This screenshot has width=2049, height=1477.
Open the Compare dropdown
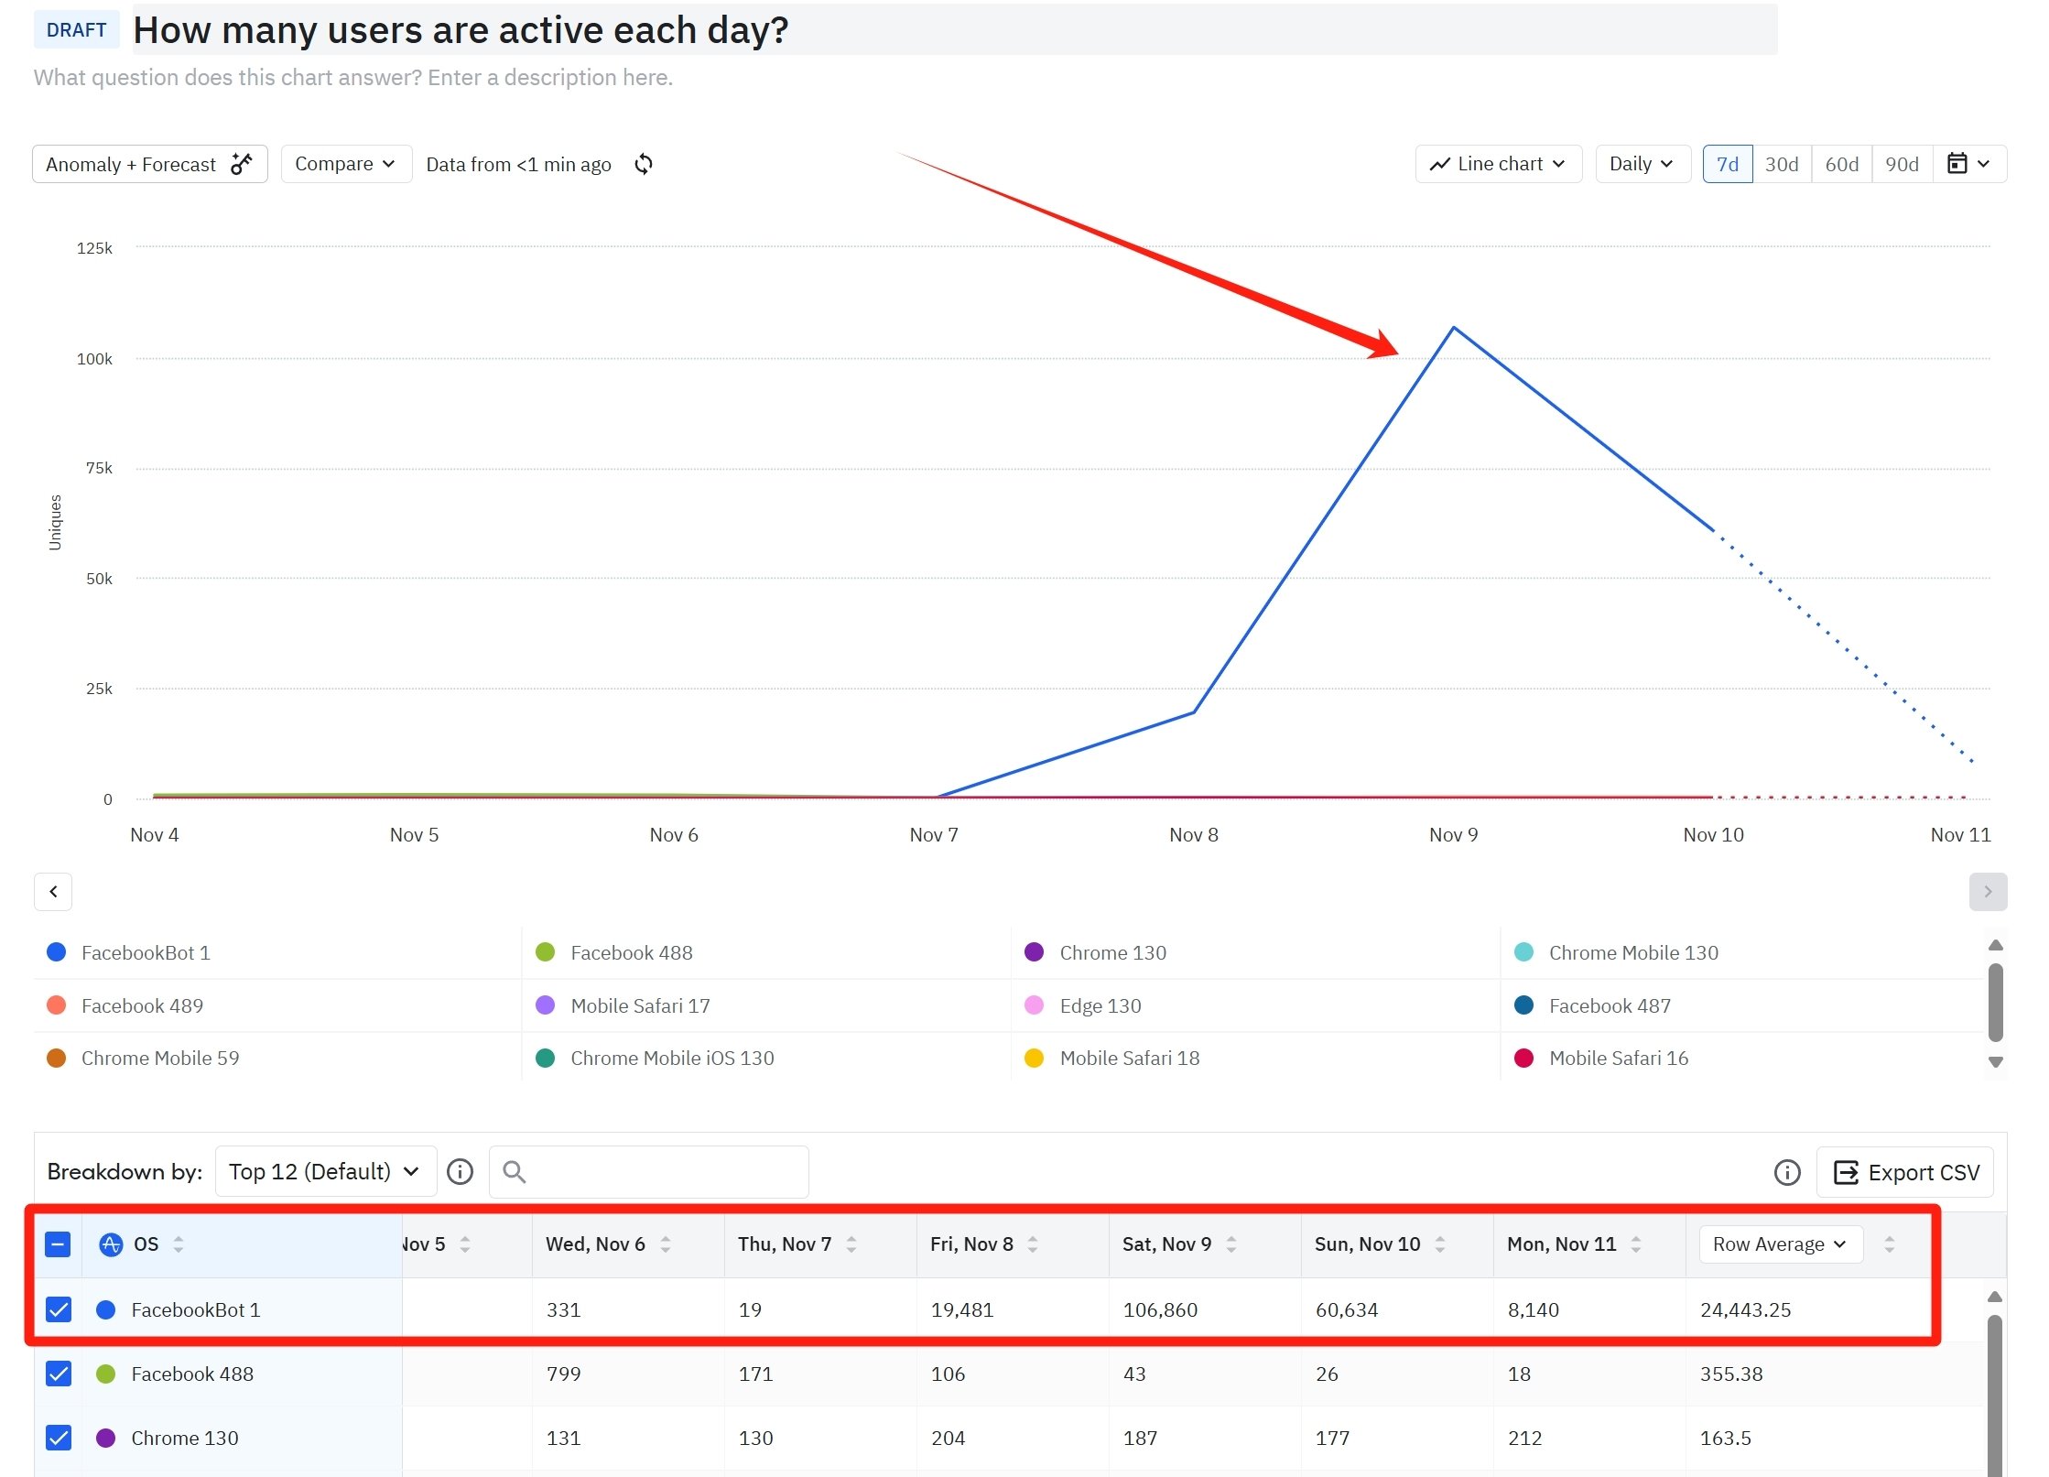pyautogui.click(x=345, y=164)
